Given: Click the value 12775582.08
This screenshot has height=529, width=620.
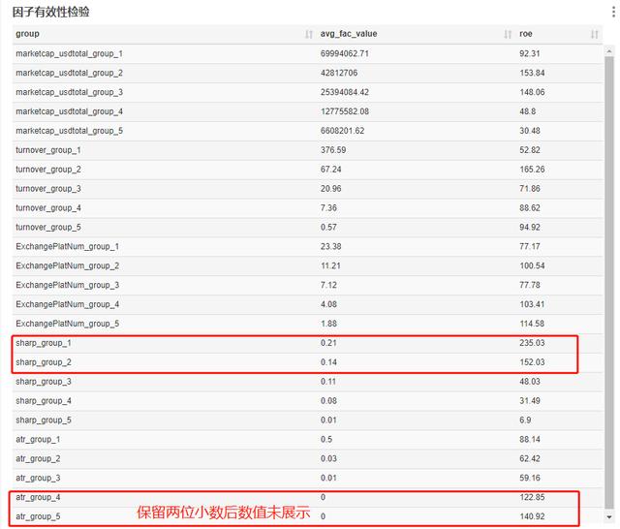Looking at the screenshot, I should 345,111.
